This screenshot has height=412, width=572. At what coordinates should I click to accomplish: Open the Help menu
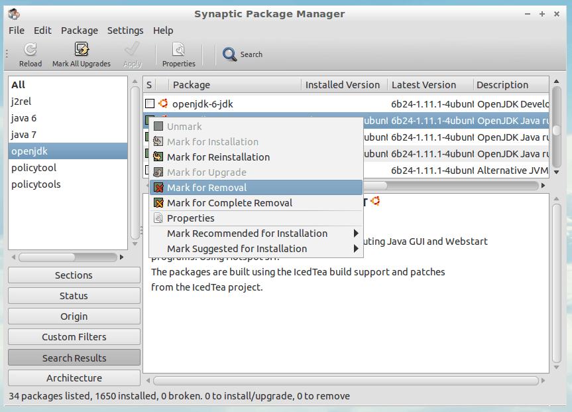point(163,31)
